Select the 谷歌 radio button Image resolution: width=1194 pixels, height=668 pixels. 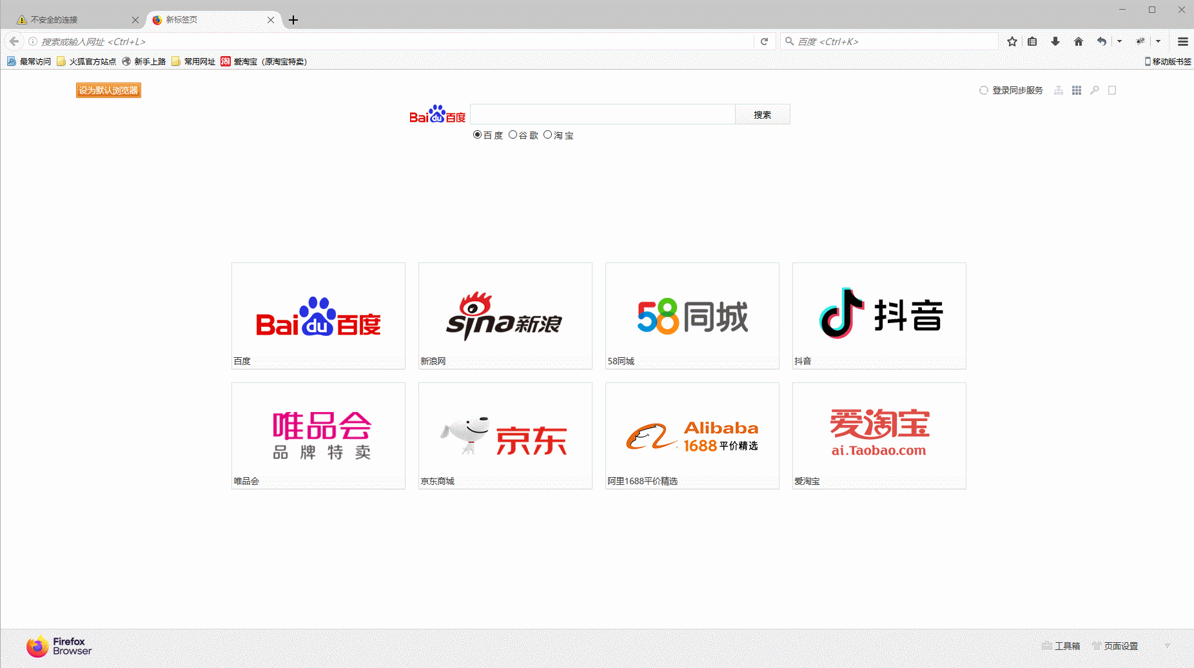(x=513, y=135)
